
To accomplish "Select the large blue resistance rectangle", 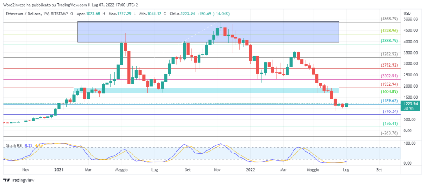I will pyautogui.click(x=208, y=32).
